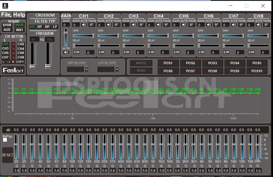Toggle the CH1/CH2 link lock icon
273x177 pixels.
13,44
